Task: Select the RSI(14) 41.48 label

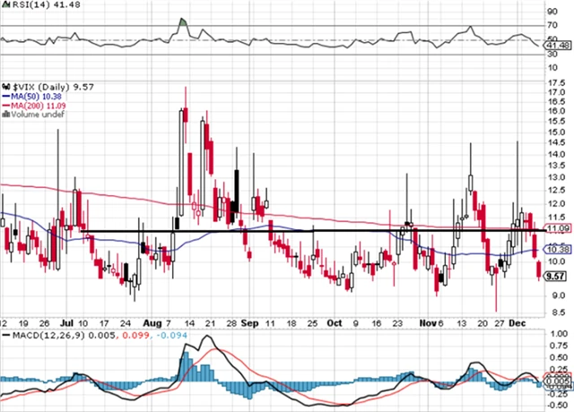Action: click(x=34, y=6)
